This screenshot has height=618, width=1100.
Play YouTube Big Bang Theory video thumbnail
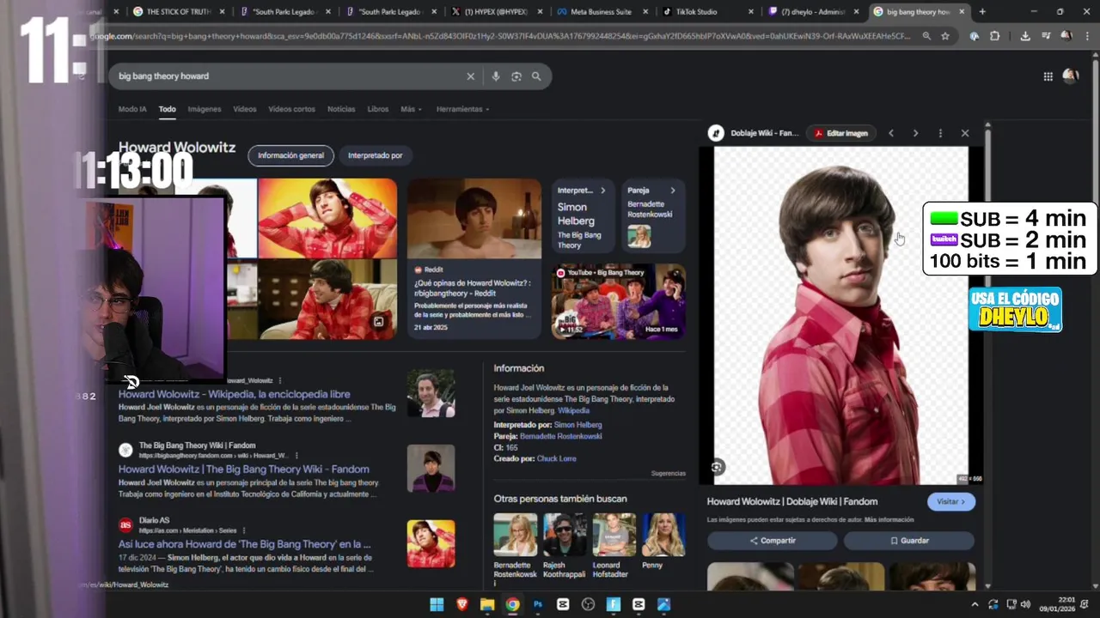pyautogui.click(x=619, y=301)
